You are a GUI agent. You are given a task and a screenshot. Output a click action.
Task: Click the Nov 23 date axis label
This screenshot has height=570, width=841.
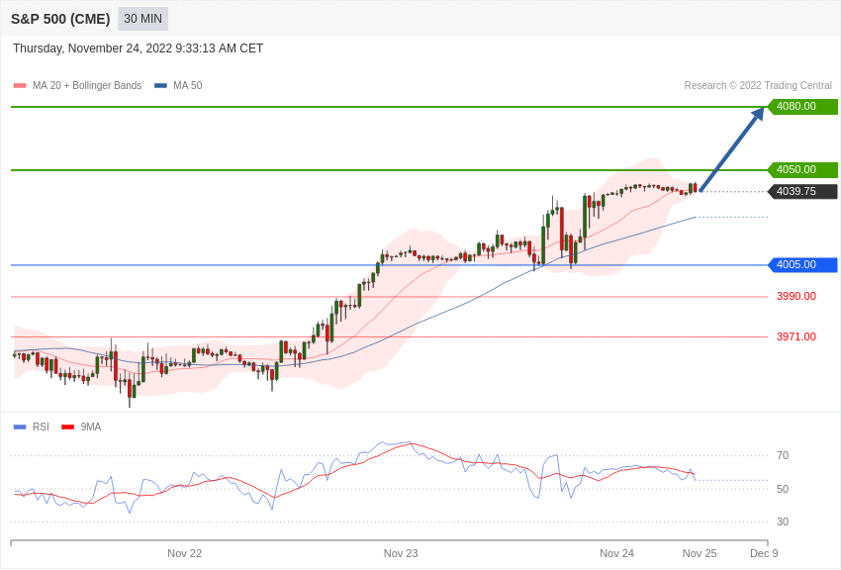[401, 553]
